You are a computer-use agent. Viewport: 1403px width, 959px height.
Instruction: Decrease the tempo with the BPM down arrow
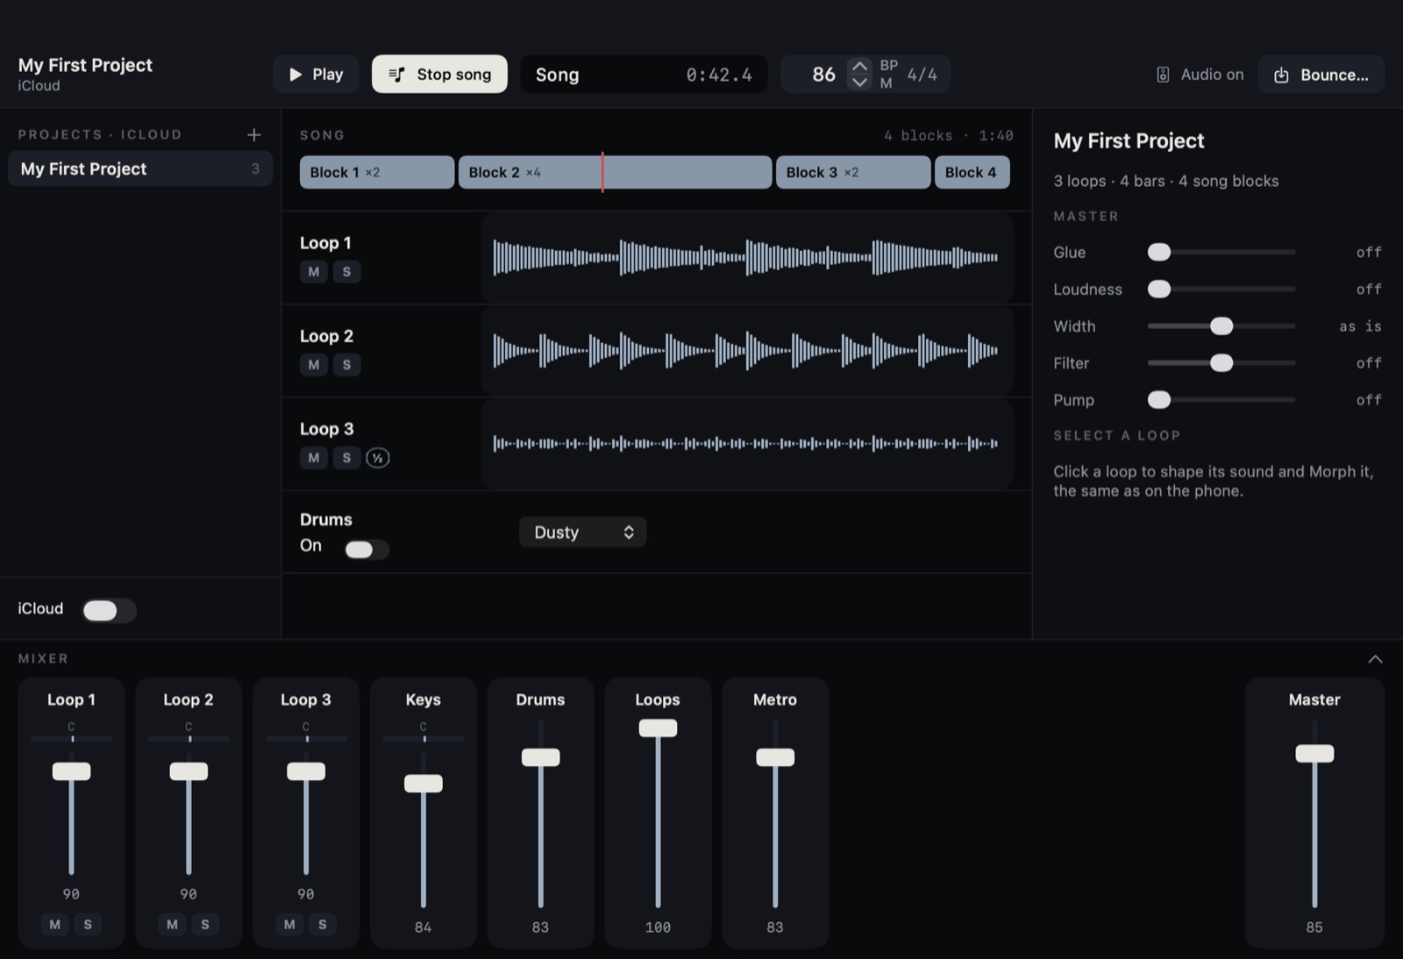pos(859,82)
